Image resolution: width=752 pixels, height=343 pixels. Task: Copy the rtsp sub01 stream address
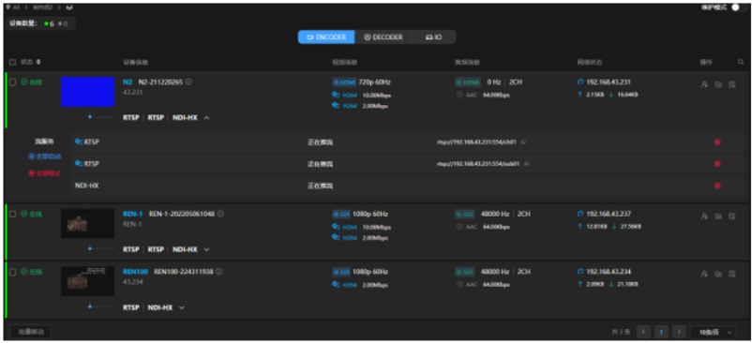(x=527, y=164)
